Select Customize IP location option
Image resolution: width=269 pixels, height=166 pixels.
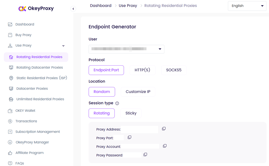coord(138,92)
